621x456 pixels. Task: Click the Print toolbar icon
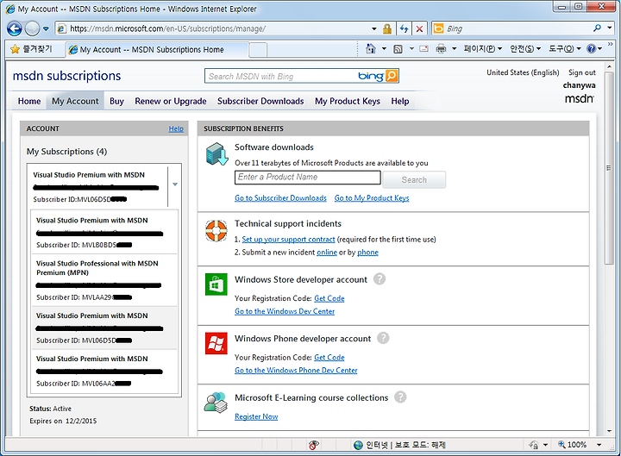[x=441, y=48]
